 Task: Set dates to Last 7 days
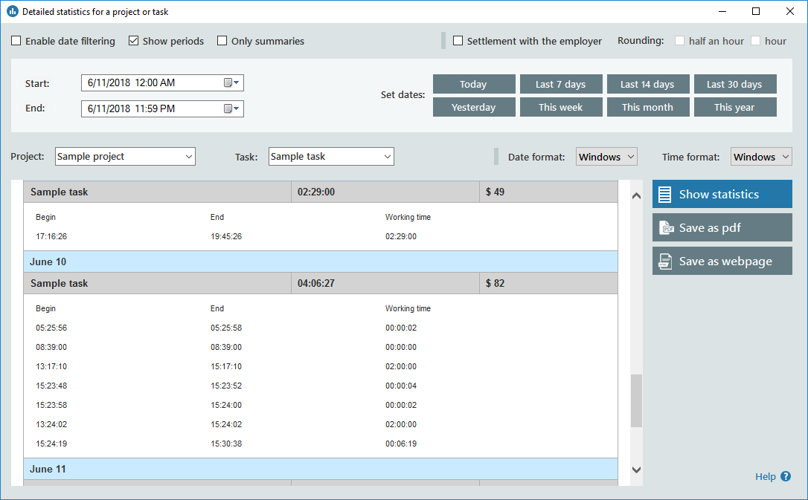(560, 85)
